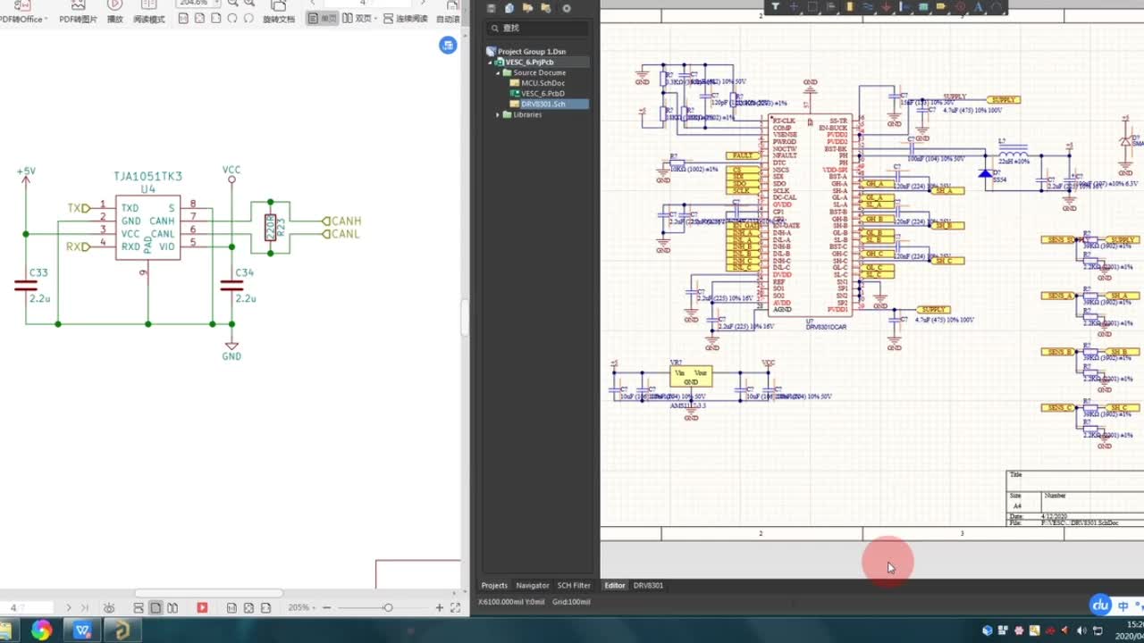Viewport: 1144px width, 643px height.
Task: Collapse the VESC_6.PrjPcb project node
Action: [x=490, y=63]
